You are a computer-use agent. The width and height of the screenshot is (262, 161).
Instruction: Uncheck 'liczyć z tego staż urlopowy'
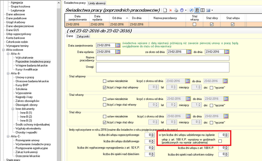[x=104, y=88]
